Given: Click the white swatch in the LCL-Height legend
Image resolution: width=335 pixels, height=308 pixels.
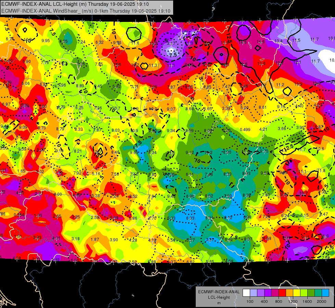Looking at the screenshot, I should [x=246, y=293].
